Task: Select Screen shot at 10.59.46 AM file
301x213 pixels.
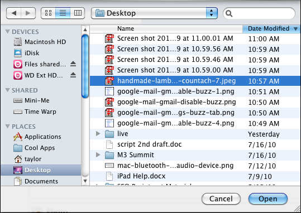Action: click(195, 60)
